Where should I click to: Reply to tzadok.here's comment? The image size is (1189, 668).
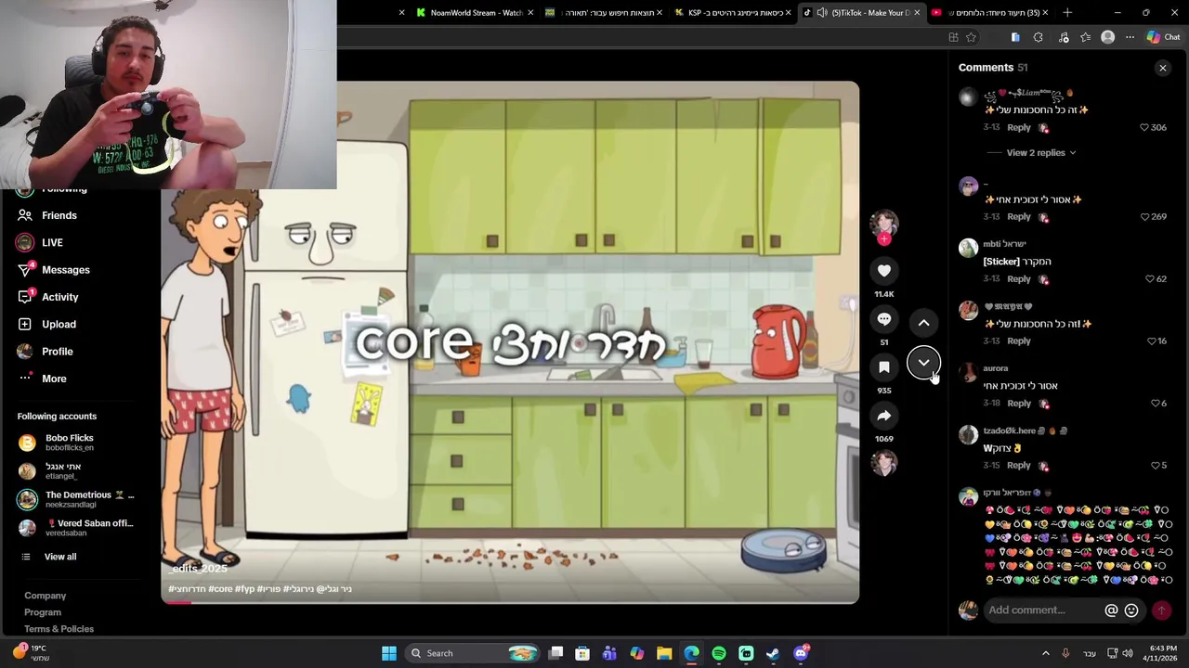tap(1019, 465)
